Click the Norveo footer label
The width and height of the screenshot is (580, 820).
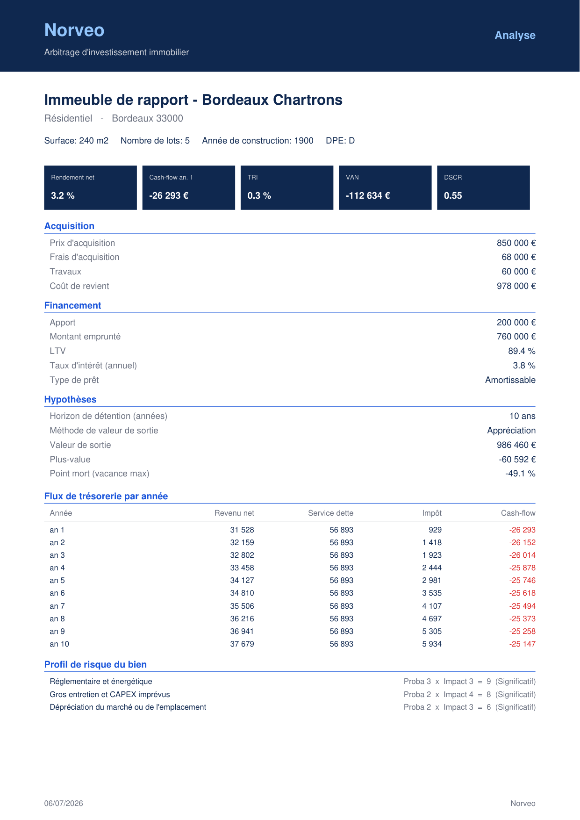point(523,804)
